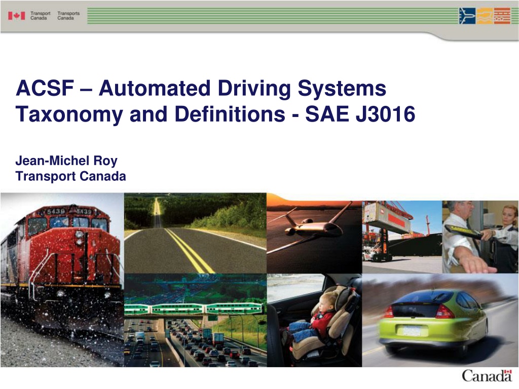Select the highway traffic and train photo

click(x=195, y=320)
